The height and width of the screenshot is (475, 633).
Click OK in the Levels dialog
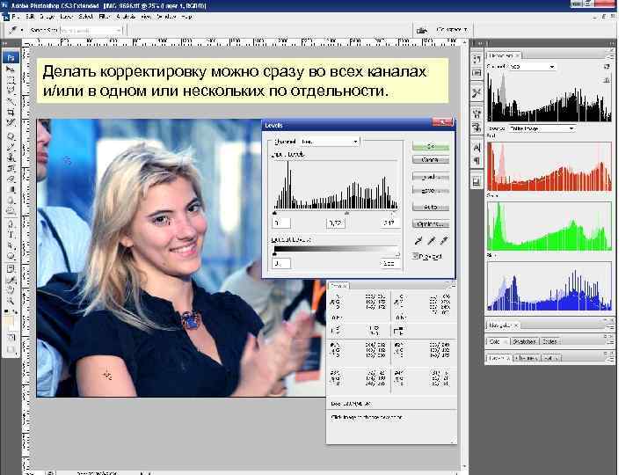[x=431, y=146]
